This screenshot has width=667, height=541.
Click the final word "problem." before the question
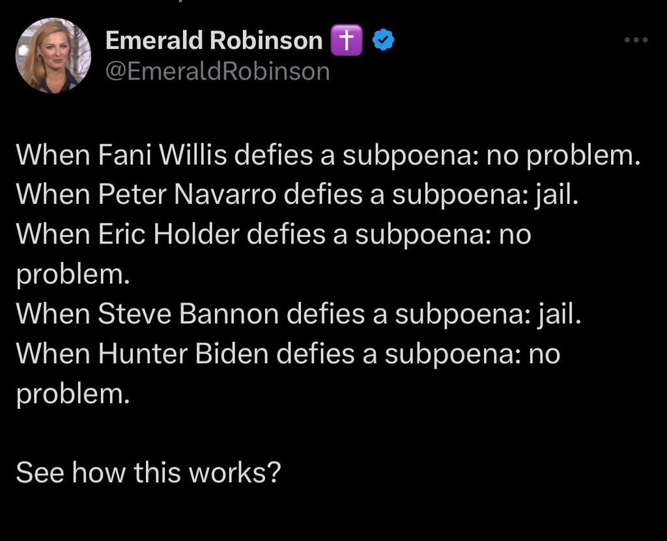click(73, 395)
